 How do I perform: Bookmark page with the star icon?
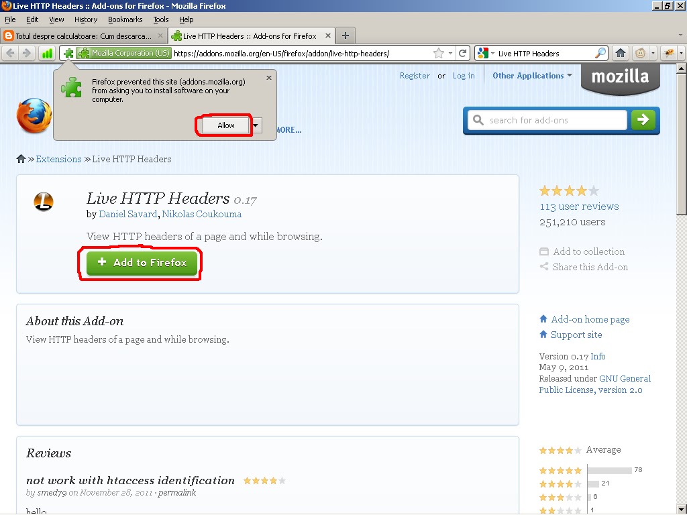pyautogui.click(x=438, y=54)
